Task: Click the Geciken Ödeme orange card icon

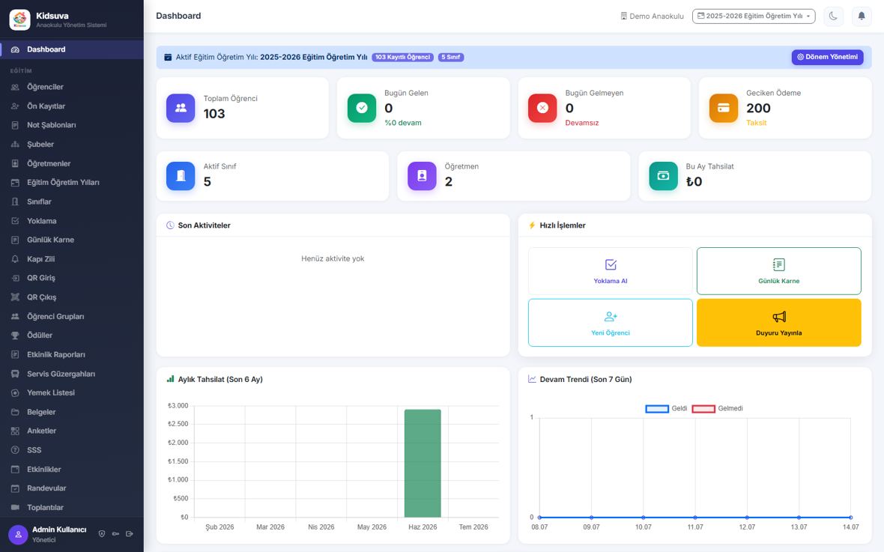Action: pyautogui.click(x=724, y=108)
